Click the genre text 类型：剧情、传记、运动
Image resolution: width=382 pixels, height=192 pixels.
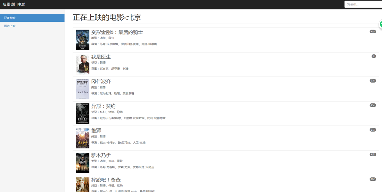(107, 186)
